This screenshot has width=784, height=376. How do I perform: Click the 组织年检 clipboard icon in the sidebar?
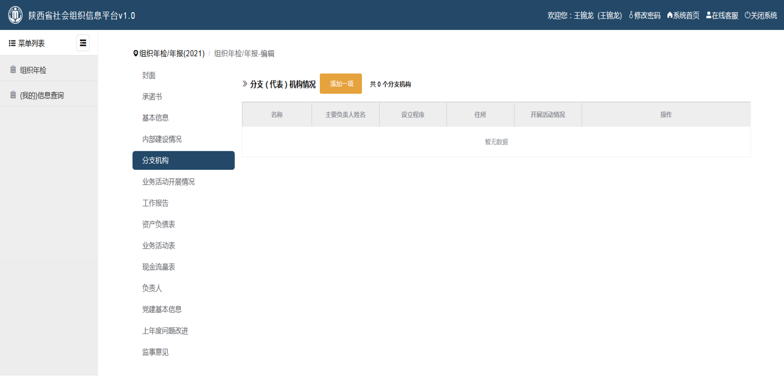click(13, 70)
